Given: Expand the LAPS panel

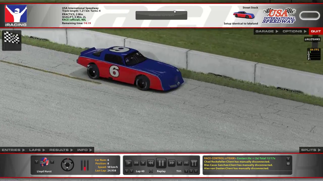Looking at the screenshot, I should [x=37, y=150].
